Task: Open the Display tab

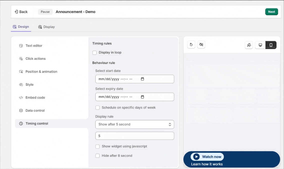Action: point(46,27)
